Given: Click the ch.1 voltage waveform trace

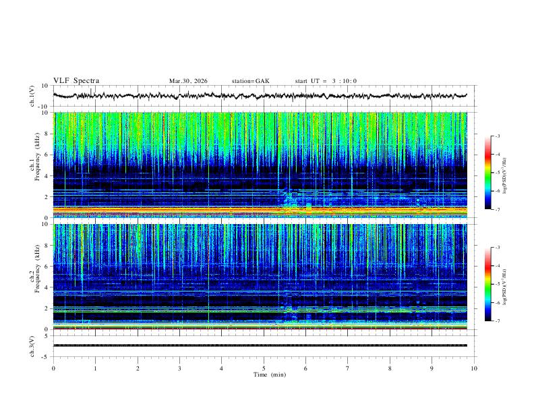Looking at the screenshot, I should 260,96.
